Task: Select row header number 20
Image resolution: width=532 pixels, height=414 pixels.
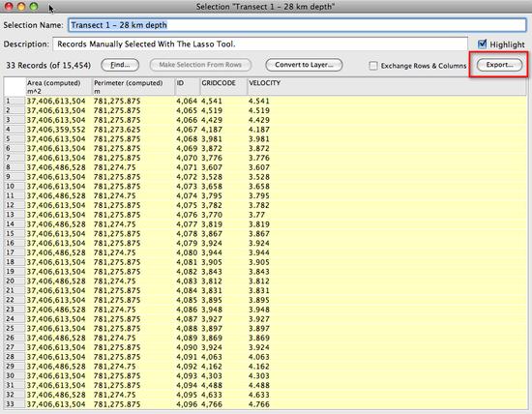Action: 15,281
